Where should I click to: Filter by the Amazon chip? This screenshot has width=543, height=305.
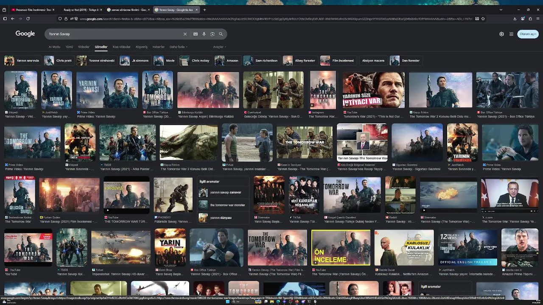[227, 61]
